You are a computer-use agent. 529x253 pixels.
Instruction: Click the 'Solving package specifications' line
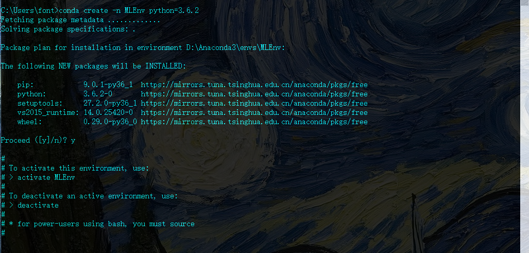pos(68,29)
